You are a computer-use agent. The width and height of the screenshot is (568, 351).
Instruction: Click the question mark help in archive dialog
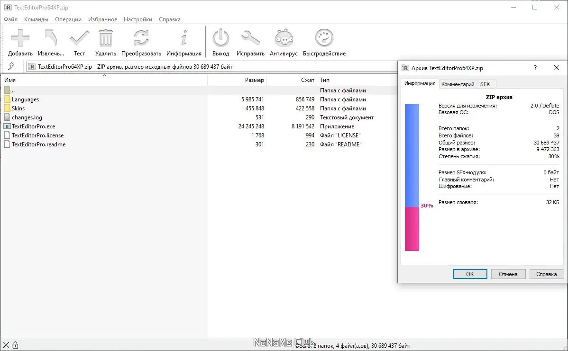(535, 68)
